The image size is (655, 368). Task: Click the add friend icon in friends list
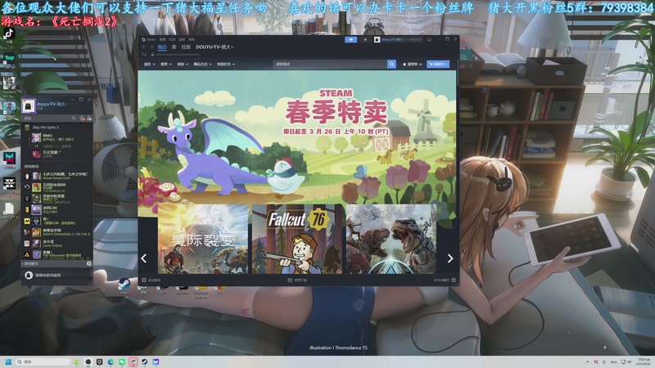click(x=82, y=119)
